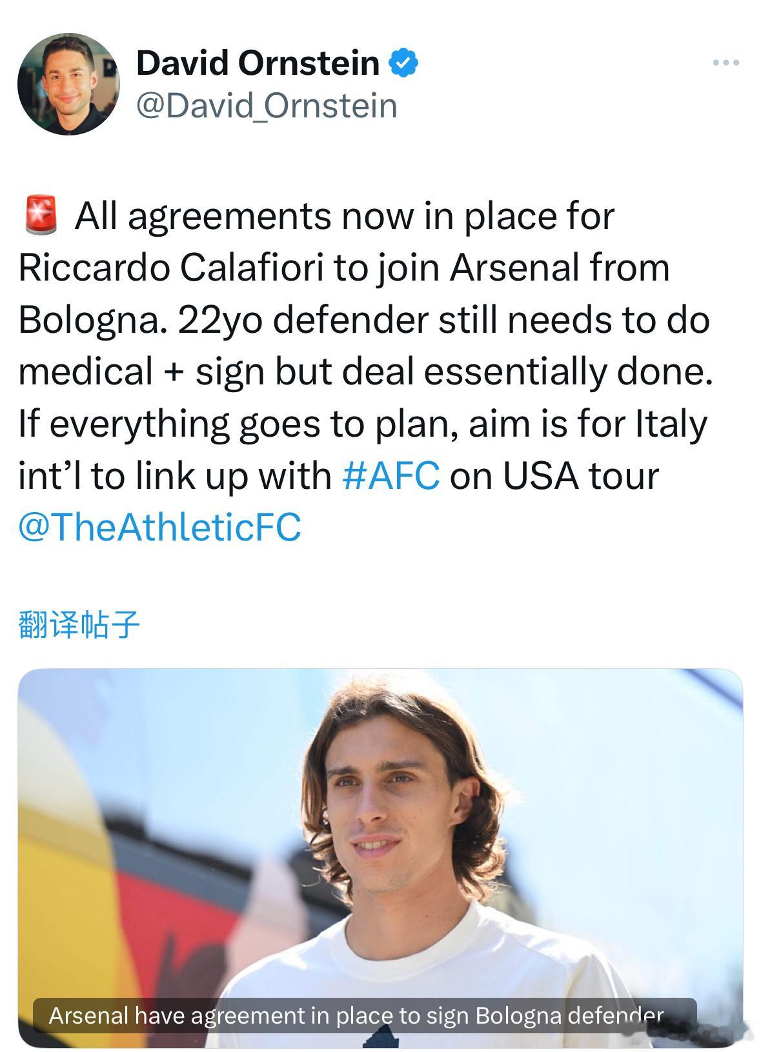Screen dimensions: 761x1052
Task: Tap the 'If everything goes to plan' line
Action: point(363,424)
